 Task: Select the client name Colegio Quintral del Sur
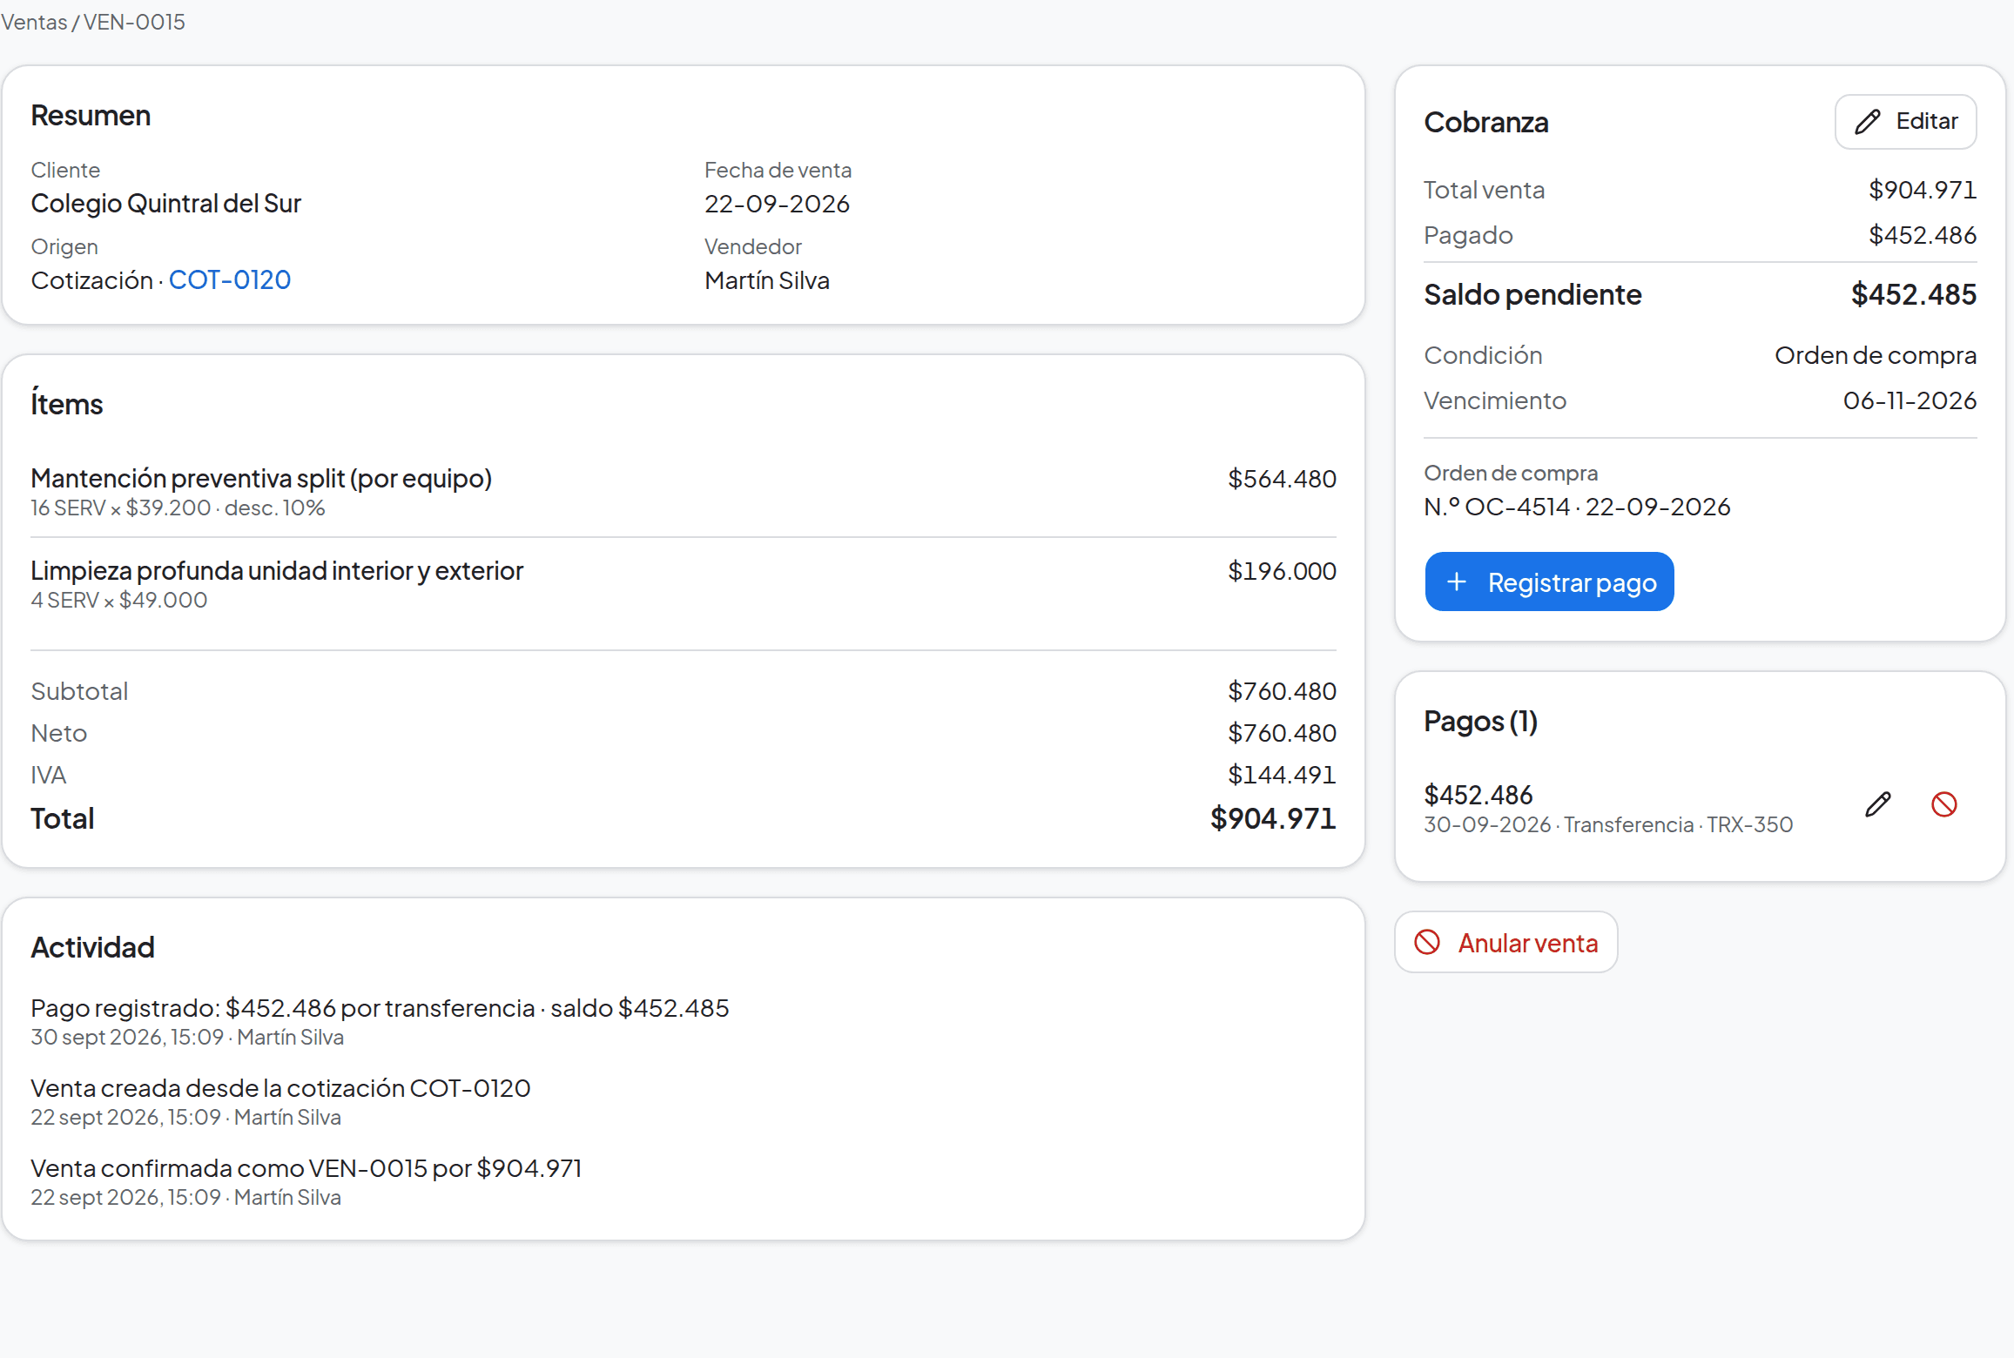165,204
